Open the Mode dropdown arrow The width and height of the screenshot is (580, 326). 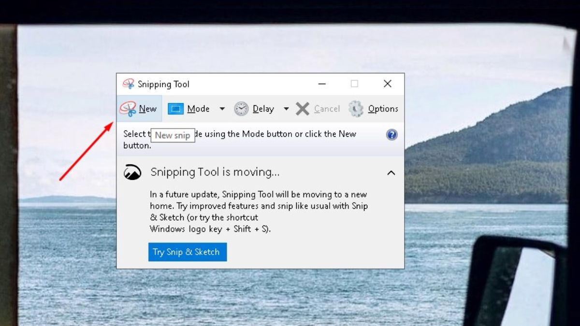(222, 109)
